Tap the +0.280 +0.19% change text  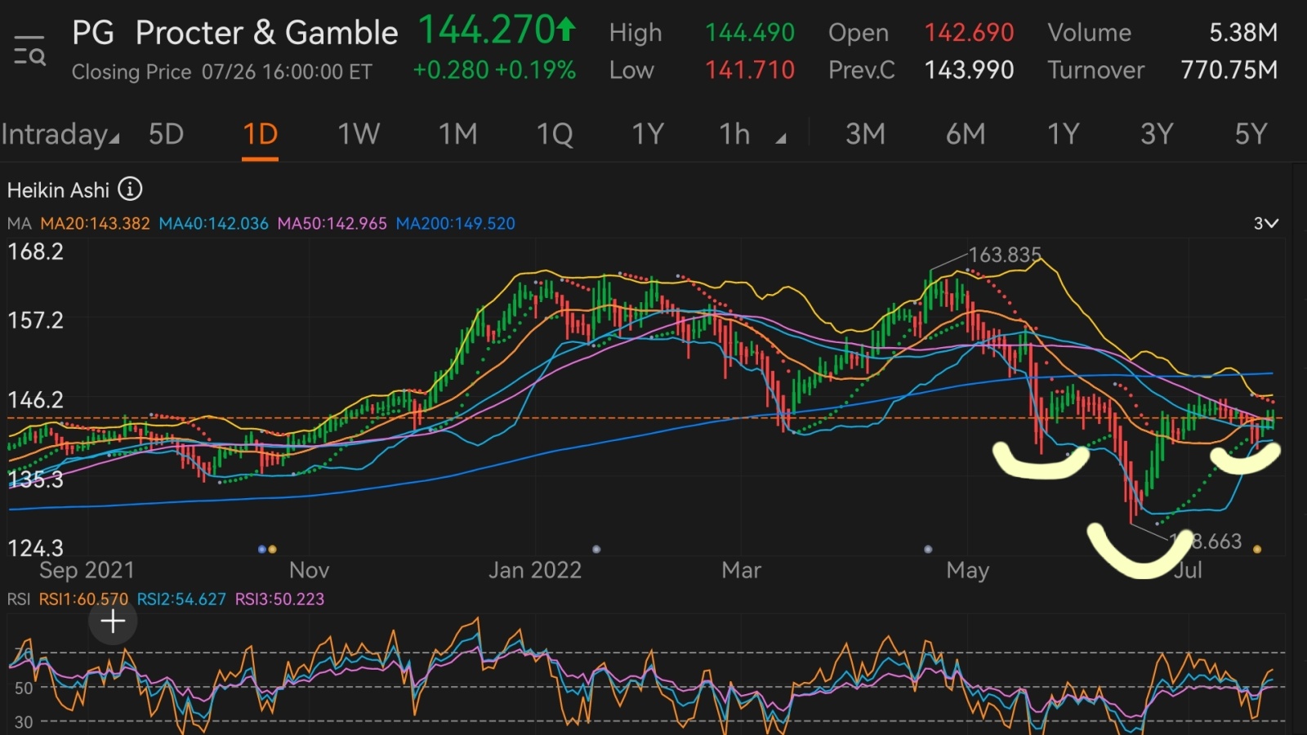coord(494,70)
